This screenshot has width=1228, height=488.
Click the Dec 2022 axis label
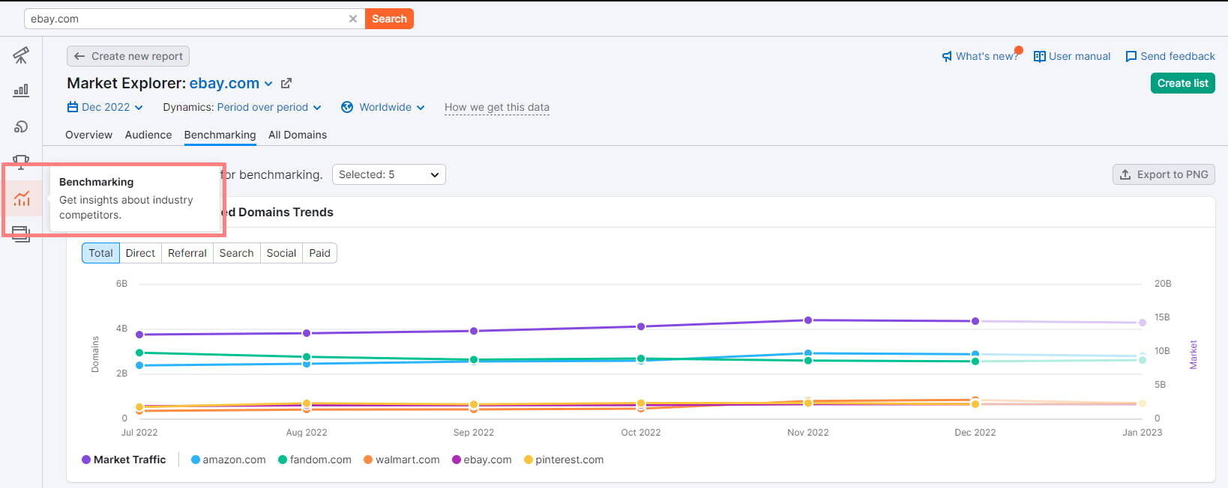[975, 432]
